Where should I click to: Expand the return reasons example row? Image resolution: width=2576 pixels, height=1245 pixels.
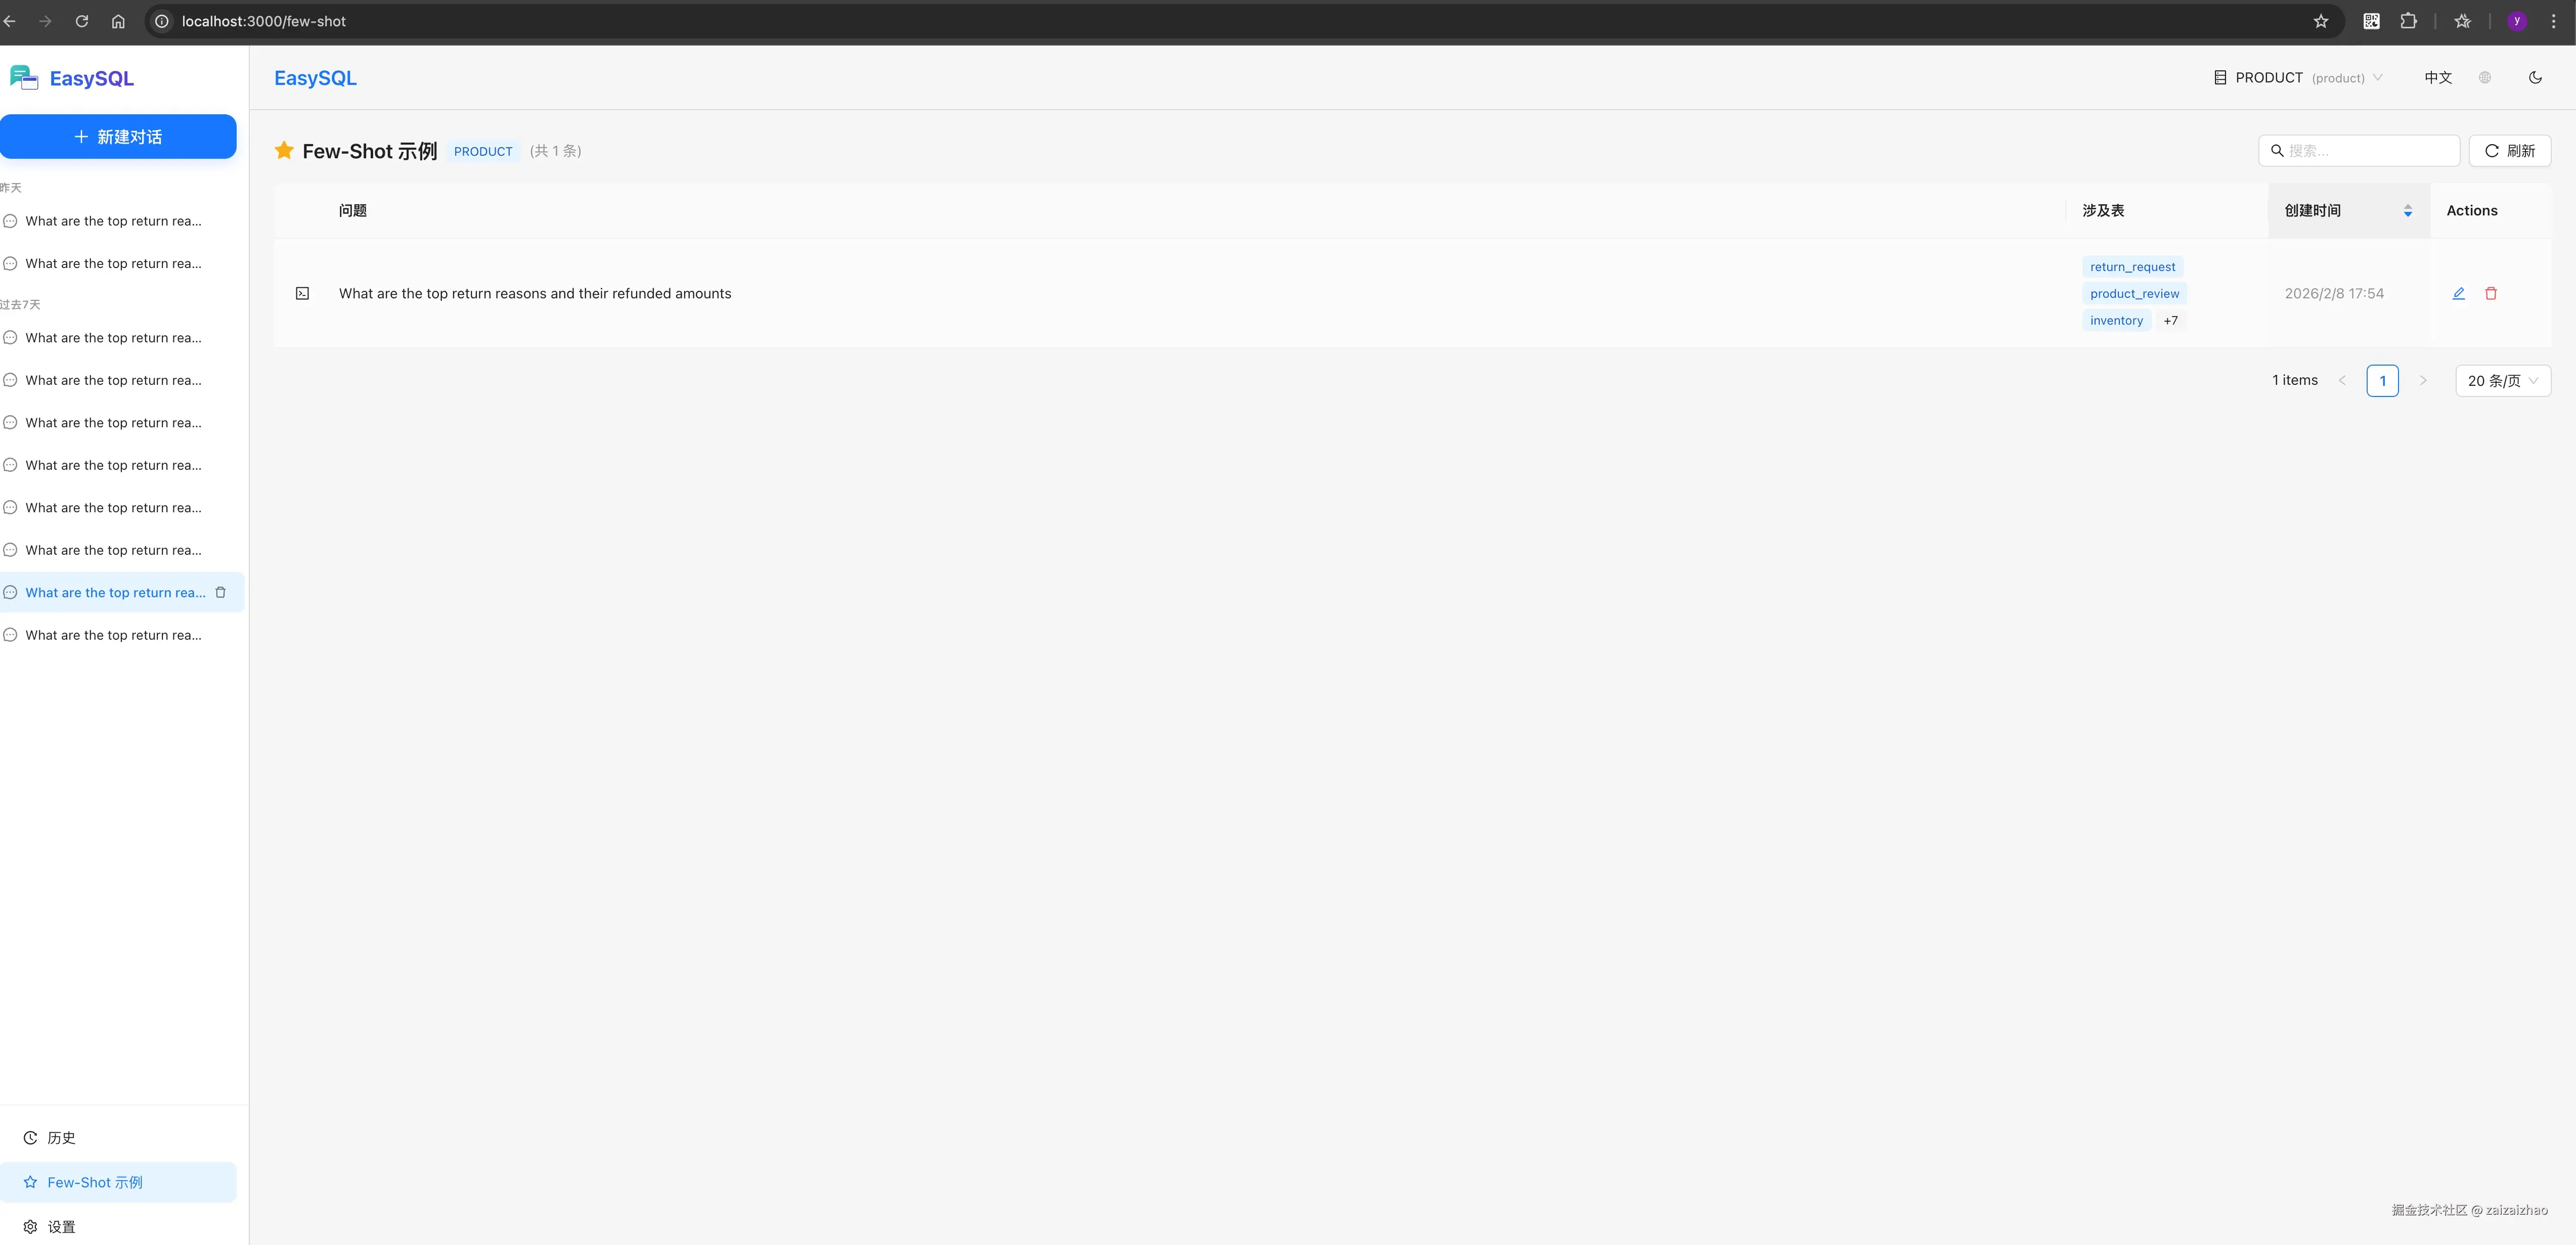(302, 293)
